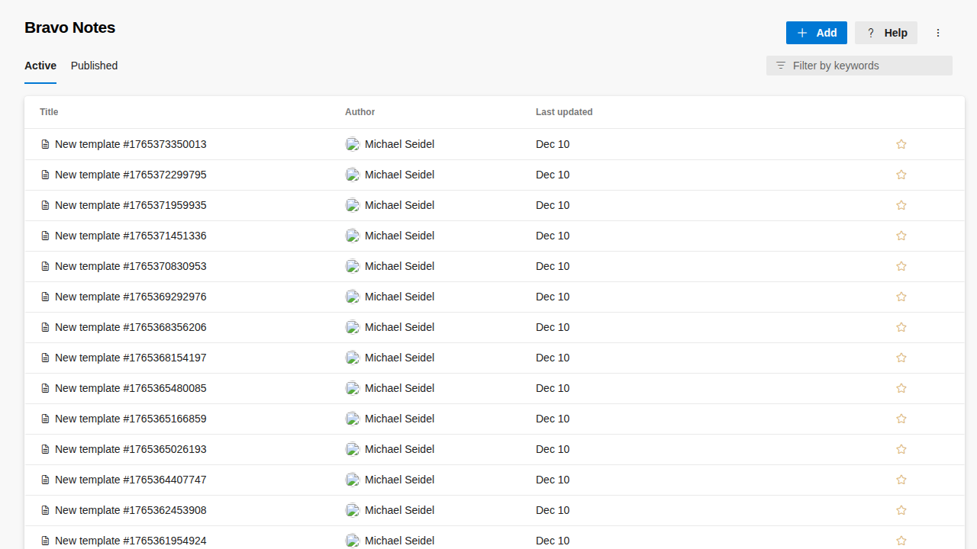Image resolution: width=977 pixels, height=549 pixels.
Task: Star the note New template #1765373350013
Action: 901,143
